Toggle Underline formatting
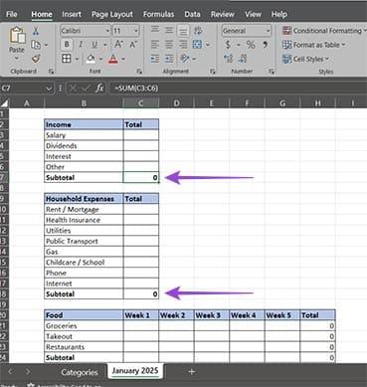This screenshot has width=367, height=387. pos(94,45)
